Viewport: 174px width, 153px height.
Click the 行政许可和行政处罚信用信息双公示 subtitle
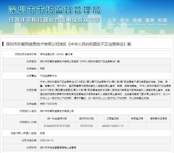click(x=54, y=20)
